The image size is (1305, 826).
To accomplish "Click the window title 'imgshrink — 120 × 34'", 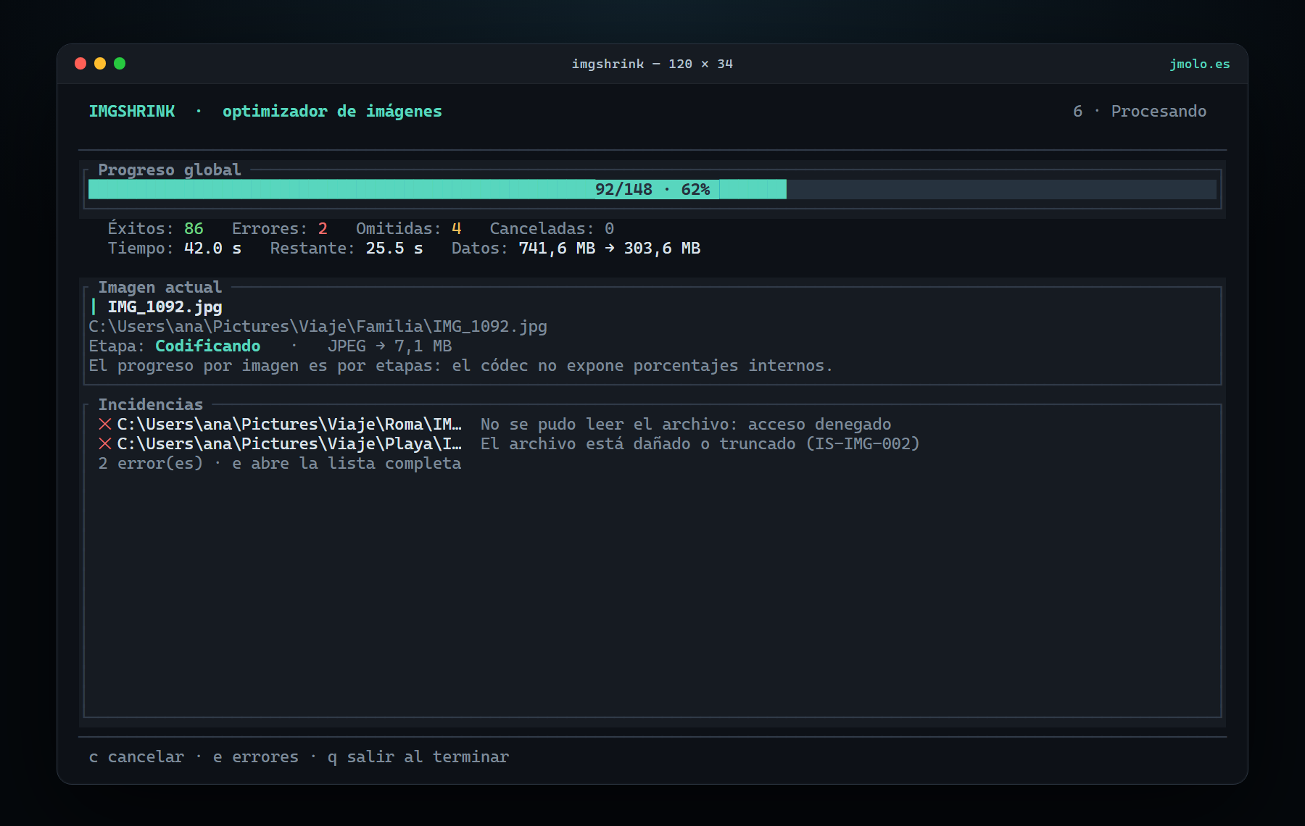I will pyautogui.click(x=652, y=64).
